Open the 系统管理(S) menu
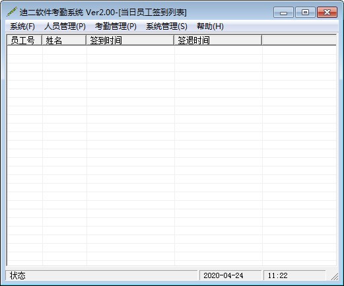Image resolution: width=344 pixels, height=286 pixels. (x=166, y=26)
